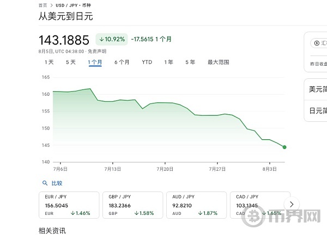Click the 首页 breadcrumb link
The height and width of the screenshot is (235, 327).
point(43,5)
